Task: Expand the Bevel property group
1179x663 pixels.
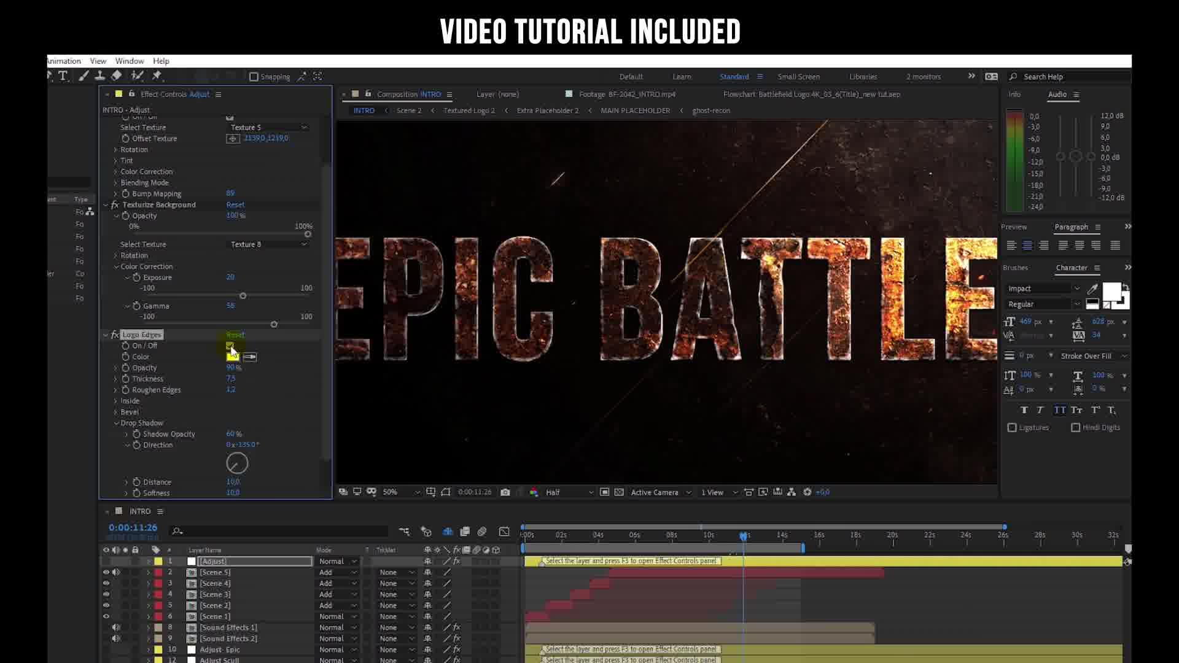Action: [x=115, y=413]
